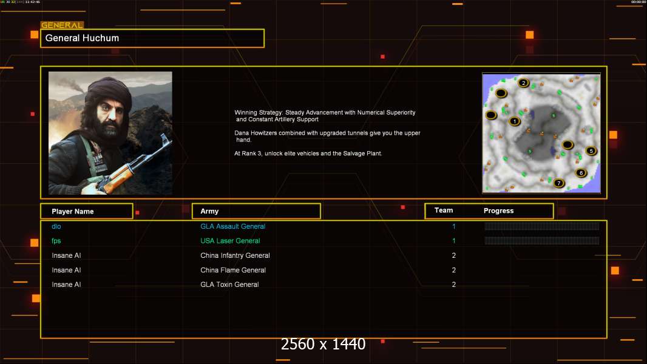Select start position marker 5 on minimap
This screenshot has height=364, width=647.
point(591,151)
